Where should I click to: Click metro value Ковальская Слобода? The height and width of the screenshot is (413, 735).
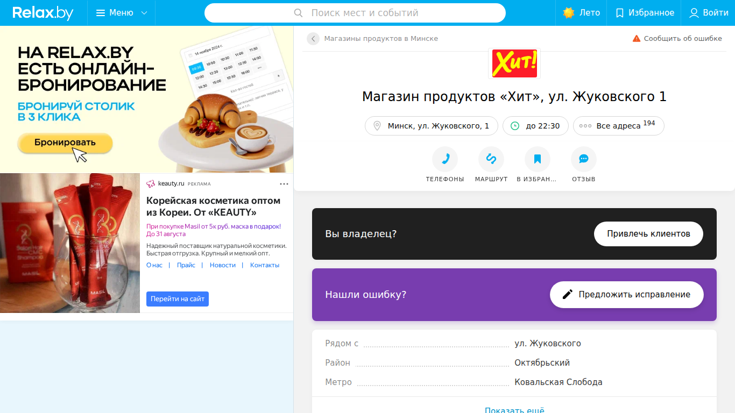pos(559,382)
